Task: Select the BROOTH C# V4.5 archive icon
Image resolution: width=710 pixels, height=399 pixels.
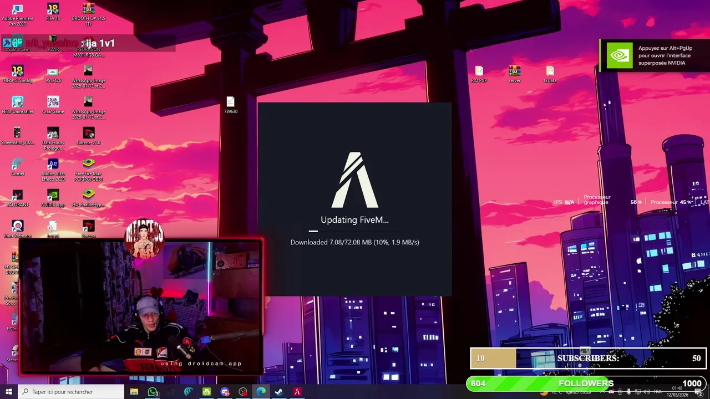Action: pyautogui.click(x=88, y=15)
